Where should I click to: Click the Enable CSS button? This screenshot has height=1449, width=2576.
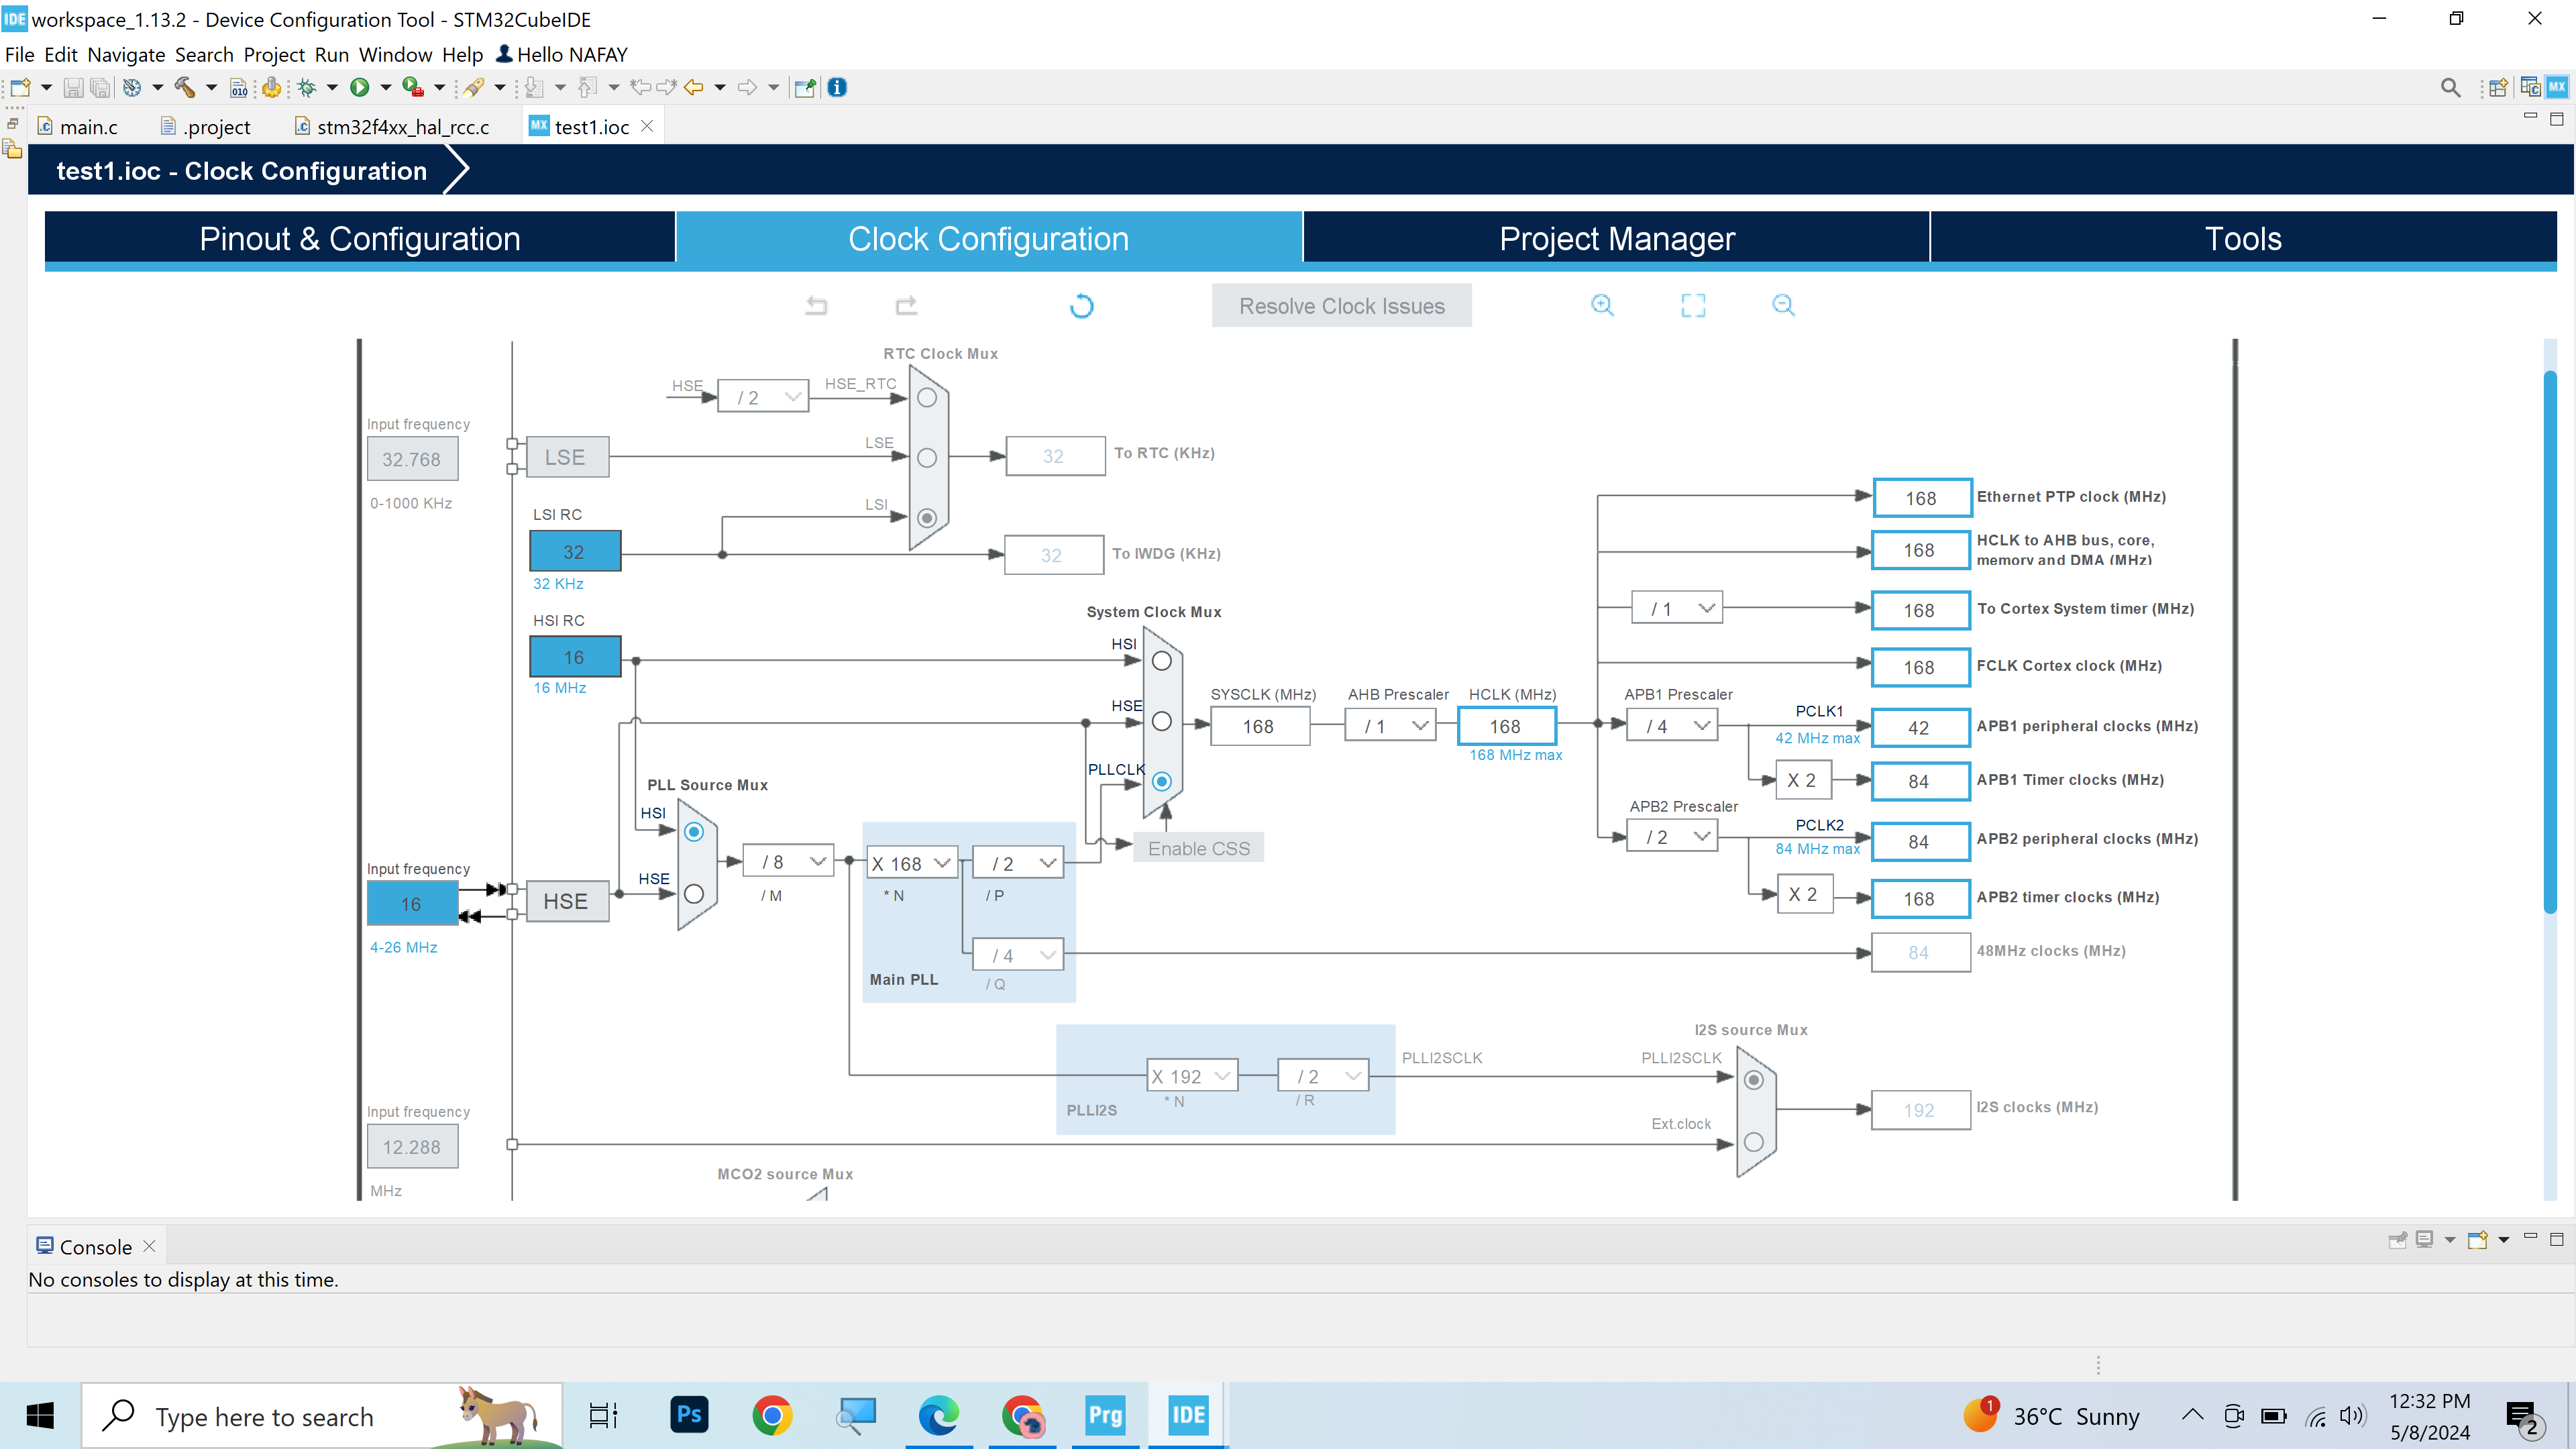click(x=1198, y=848)
